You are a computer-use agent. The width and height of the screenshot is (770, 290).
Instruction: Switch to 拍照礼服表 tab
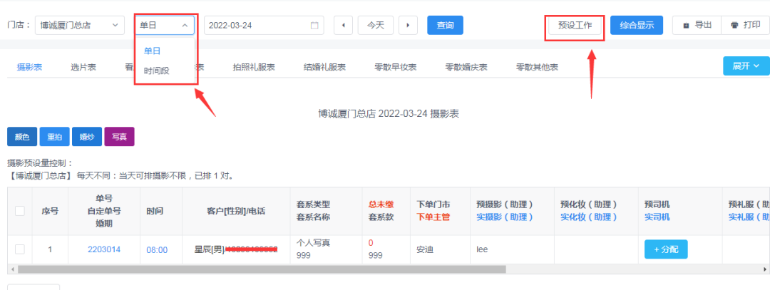pyautogui.click(x=253, y=67)
